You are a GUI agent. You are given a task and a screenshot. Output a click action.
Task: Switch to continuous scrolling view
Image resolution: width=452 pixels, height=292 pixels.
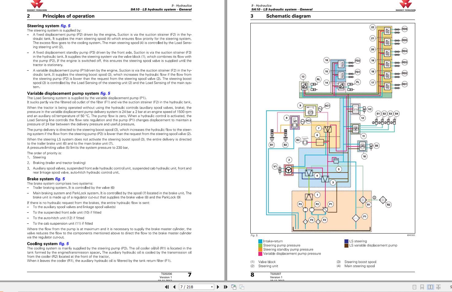[x=422, y=287]
